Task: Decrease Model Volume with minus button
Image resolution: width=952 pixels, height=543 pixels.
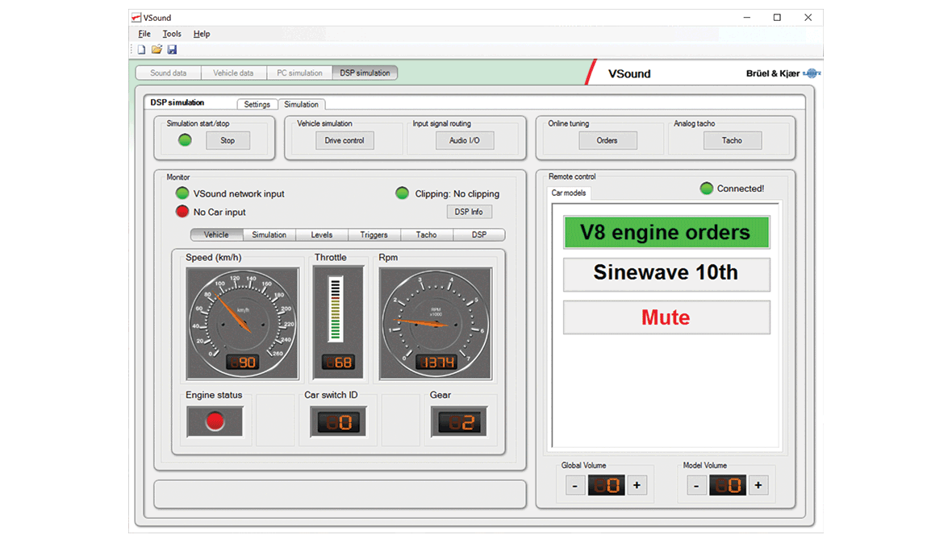Action: point(696,485)
